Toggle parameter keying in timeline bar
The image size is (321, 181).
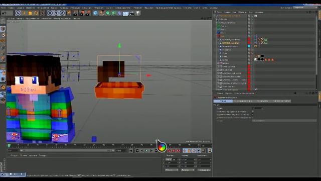point(199,151)
